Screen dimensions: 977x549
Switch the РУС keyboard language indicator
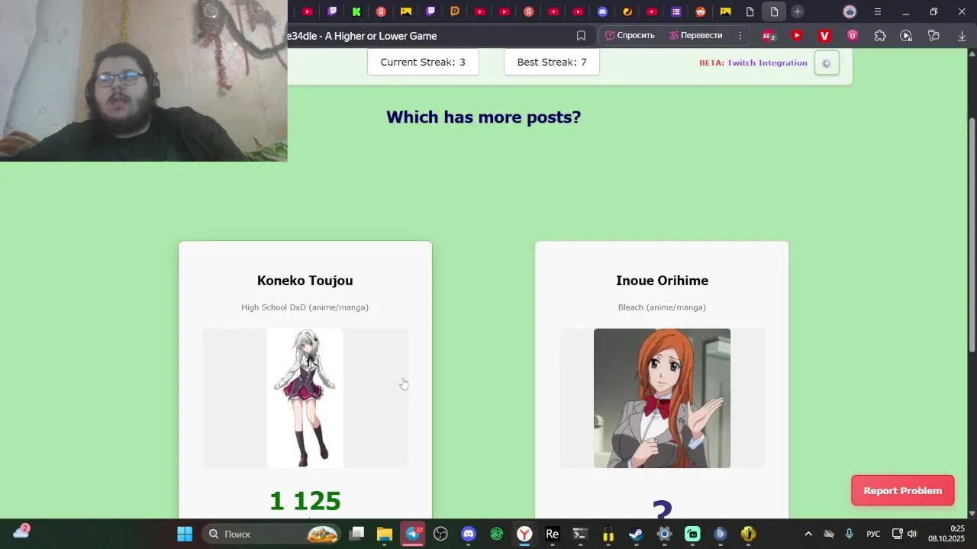(873, 534)
